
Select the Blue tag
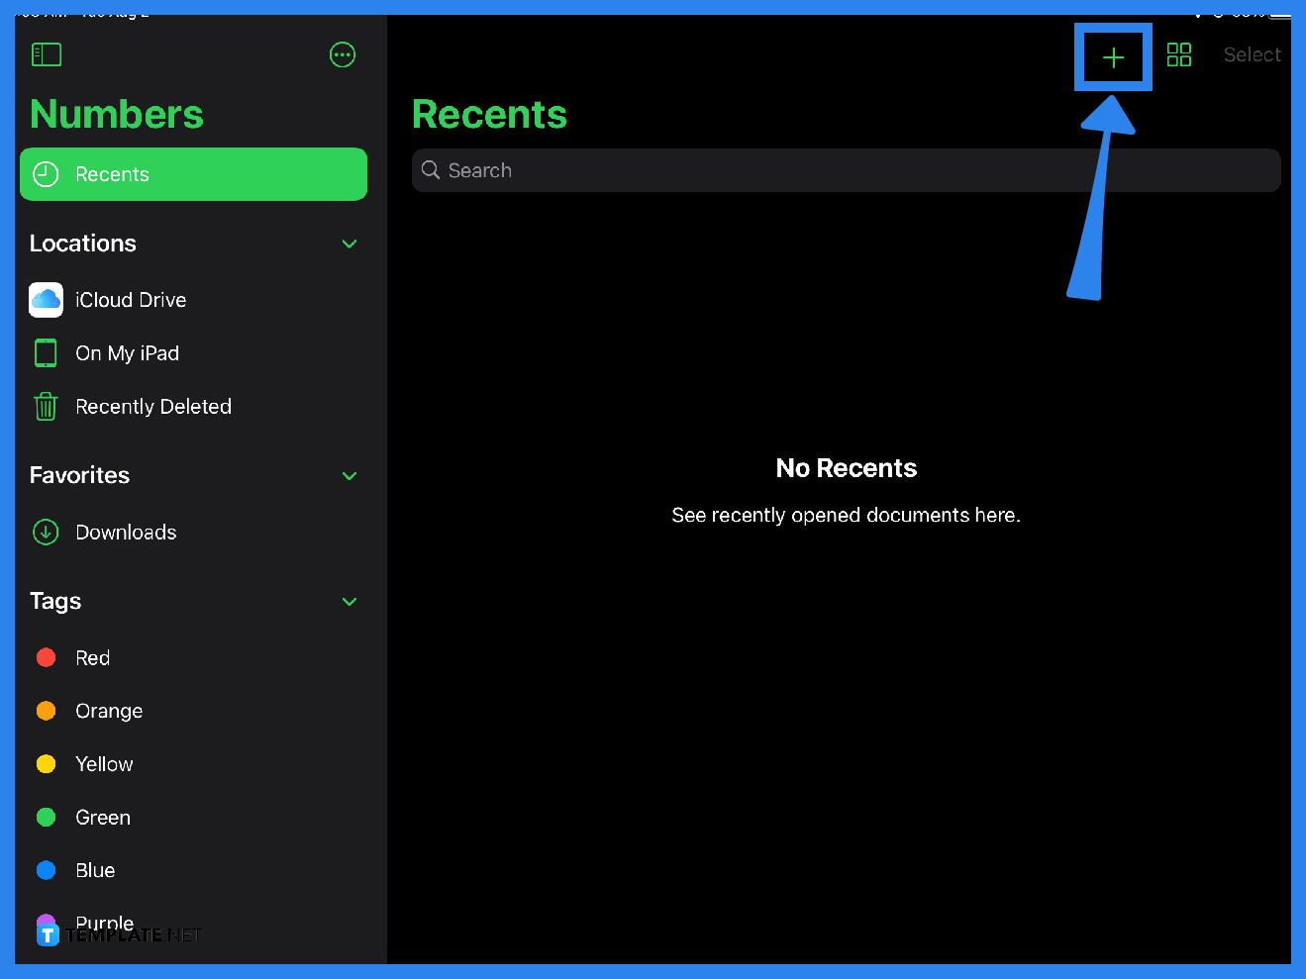(95, 871)
